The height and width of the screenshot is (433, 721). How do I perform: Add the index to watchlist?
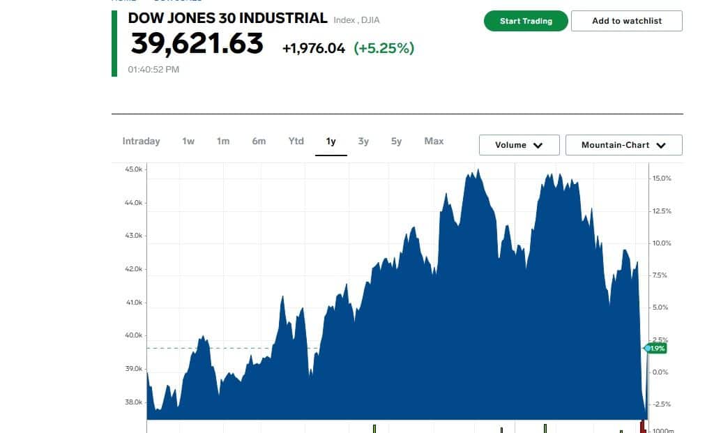tap(626, 21)
